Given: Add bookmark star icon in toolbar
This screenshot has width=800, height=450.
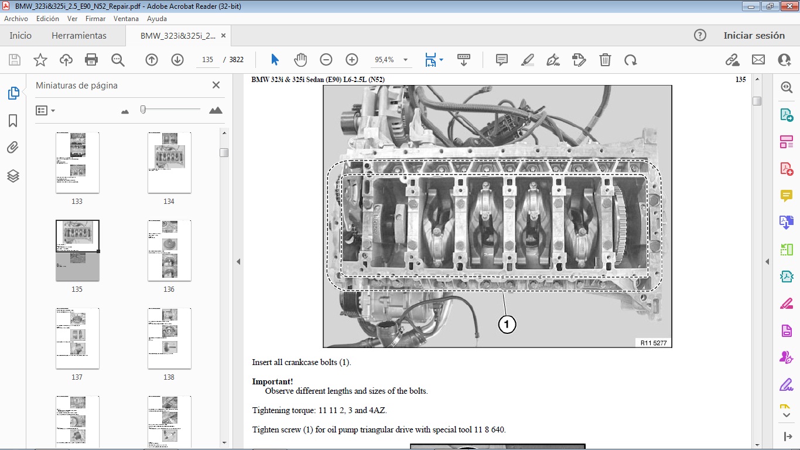Looking at the screenshot, I should click(40, 60).
